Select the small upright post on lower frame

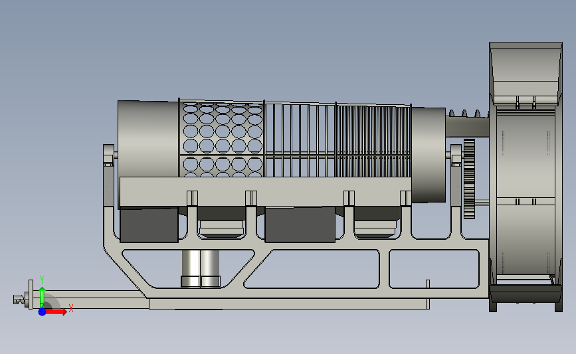[428, 284]
